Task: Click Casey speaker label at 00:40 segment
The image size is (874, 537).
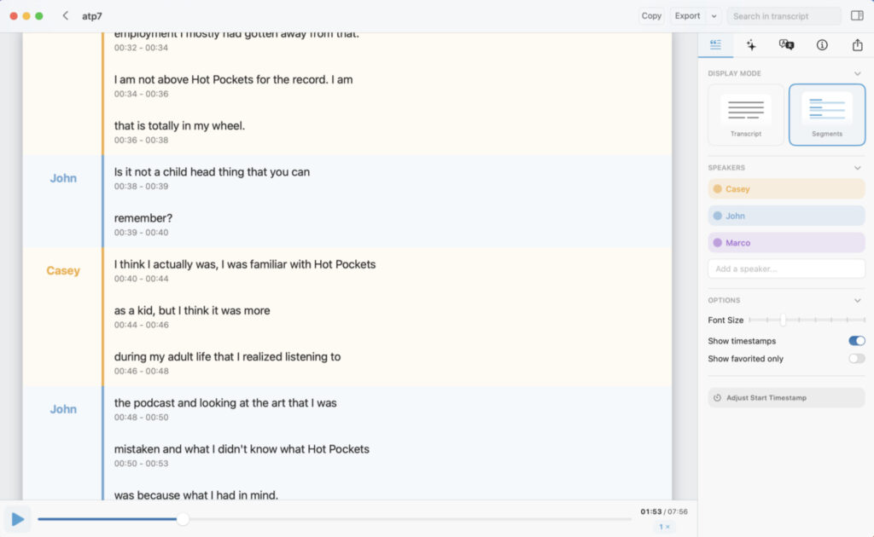Action: click(x=63, y=271)
